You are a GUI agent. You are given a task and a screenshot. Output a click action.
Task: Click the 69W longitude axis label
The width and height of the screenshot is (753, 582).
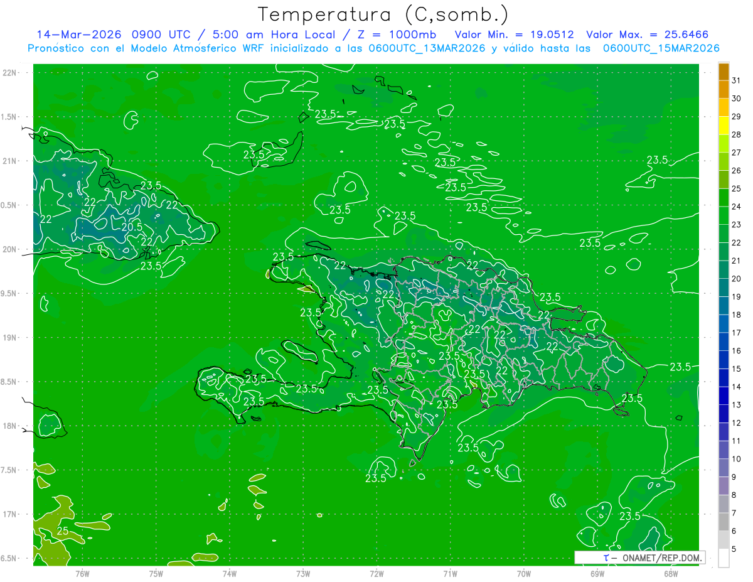point(597,574)
